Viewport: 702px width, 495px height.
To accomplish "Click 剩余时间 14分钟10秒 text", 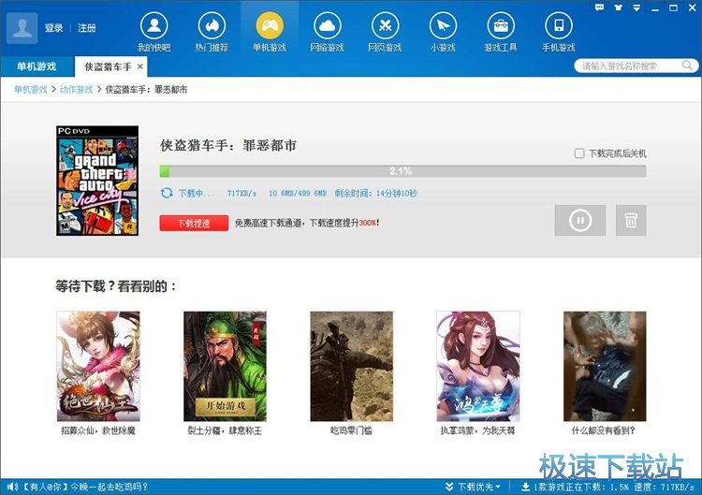I will click(376, 193).
